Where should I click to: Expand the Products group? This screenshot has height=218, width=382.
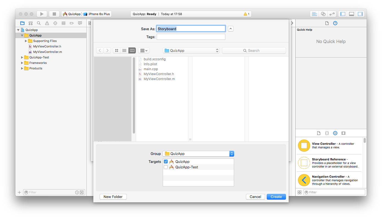[x=22, y=68]
